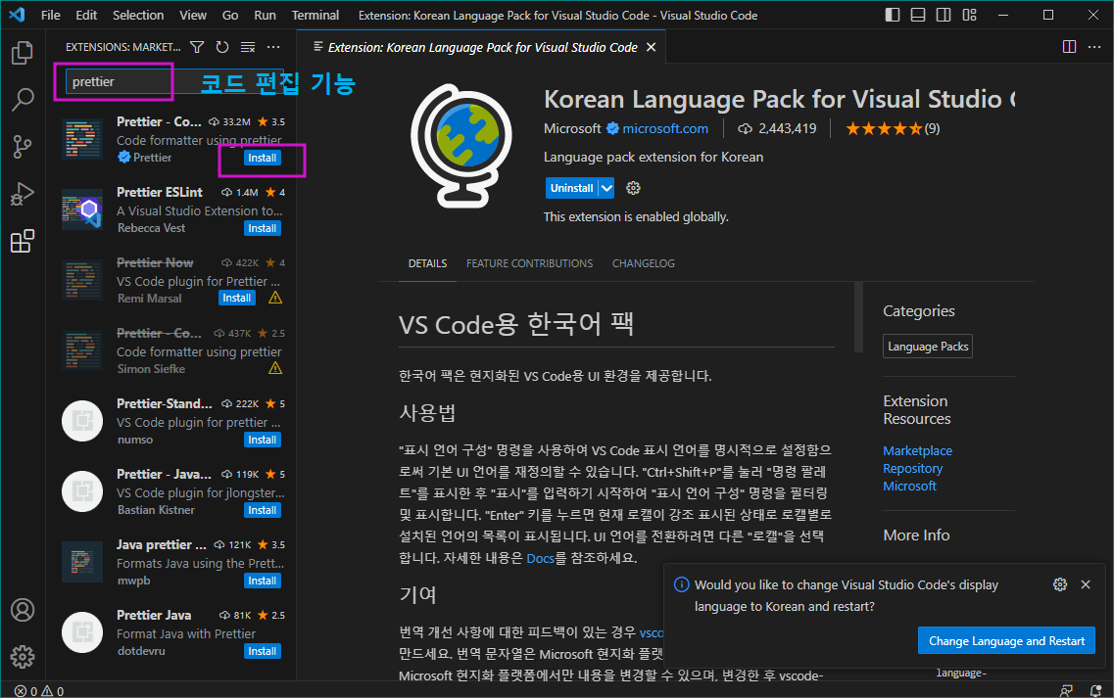Open the microsoft.com publisher link
The image size is (1114, 698).
click(665, 128)
